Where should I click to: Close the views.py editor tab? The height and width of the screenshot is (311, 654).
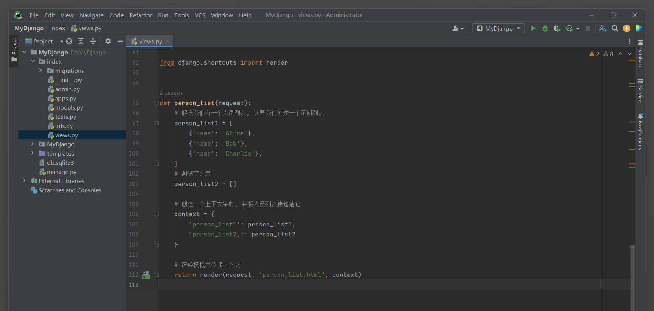pyautogui.click(x=167, y=41)
